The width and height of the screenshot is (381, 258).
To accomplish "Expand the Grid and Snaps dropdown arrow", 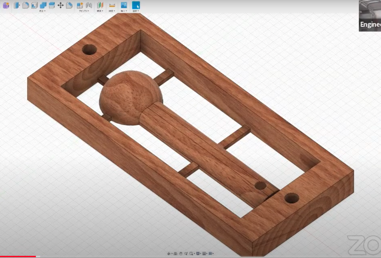I will coord(207,254).
